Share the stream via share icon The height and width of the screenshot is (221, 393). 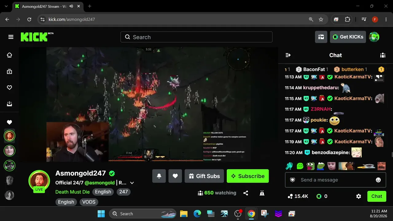click(246, 193)
